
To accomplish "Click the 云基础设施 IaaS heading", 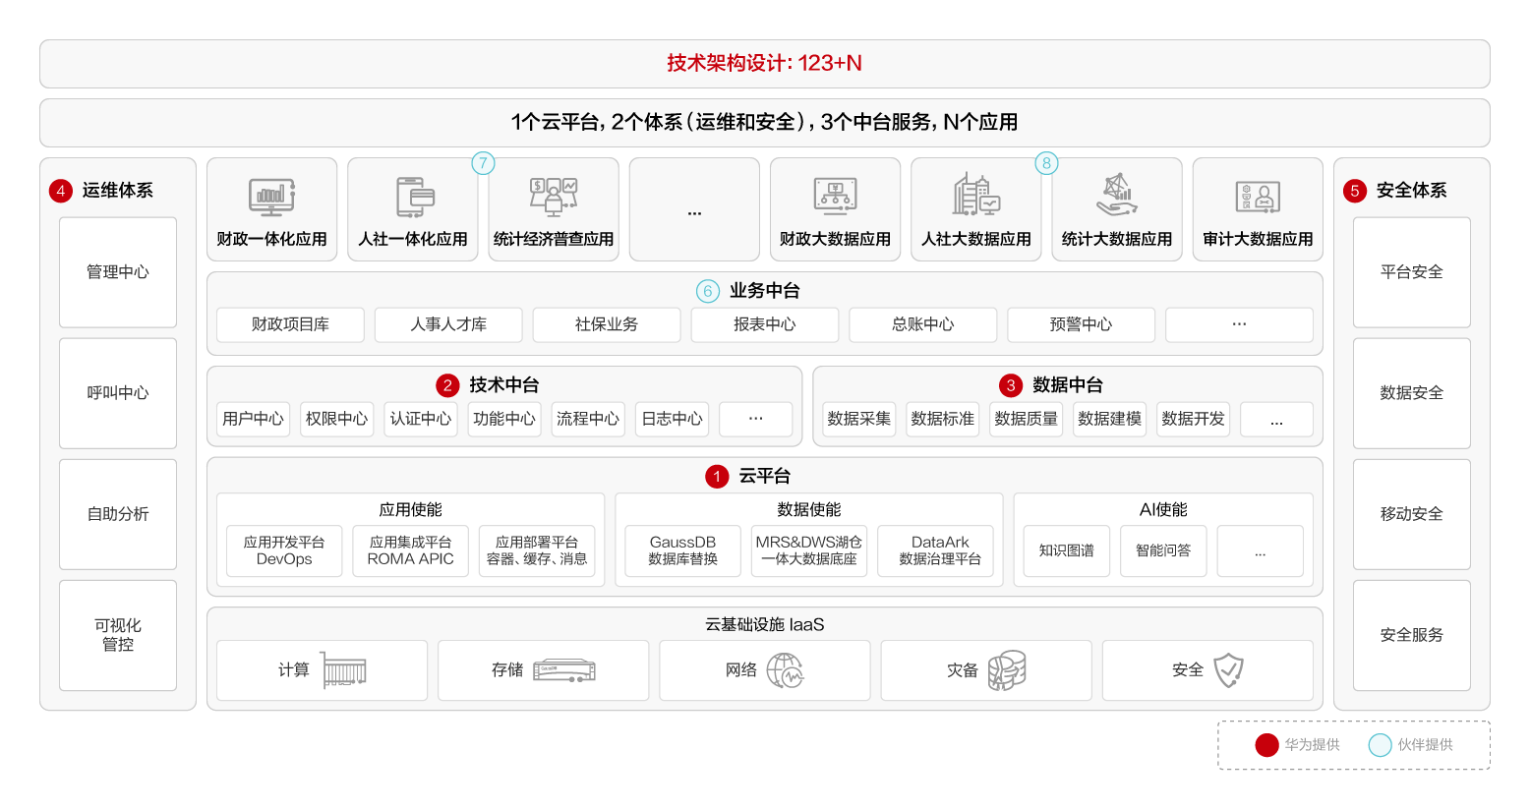I will 765,625.
